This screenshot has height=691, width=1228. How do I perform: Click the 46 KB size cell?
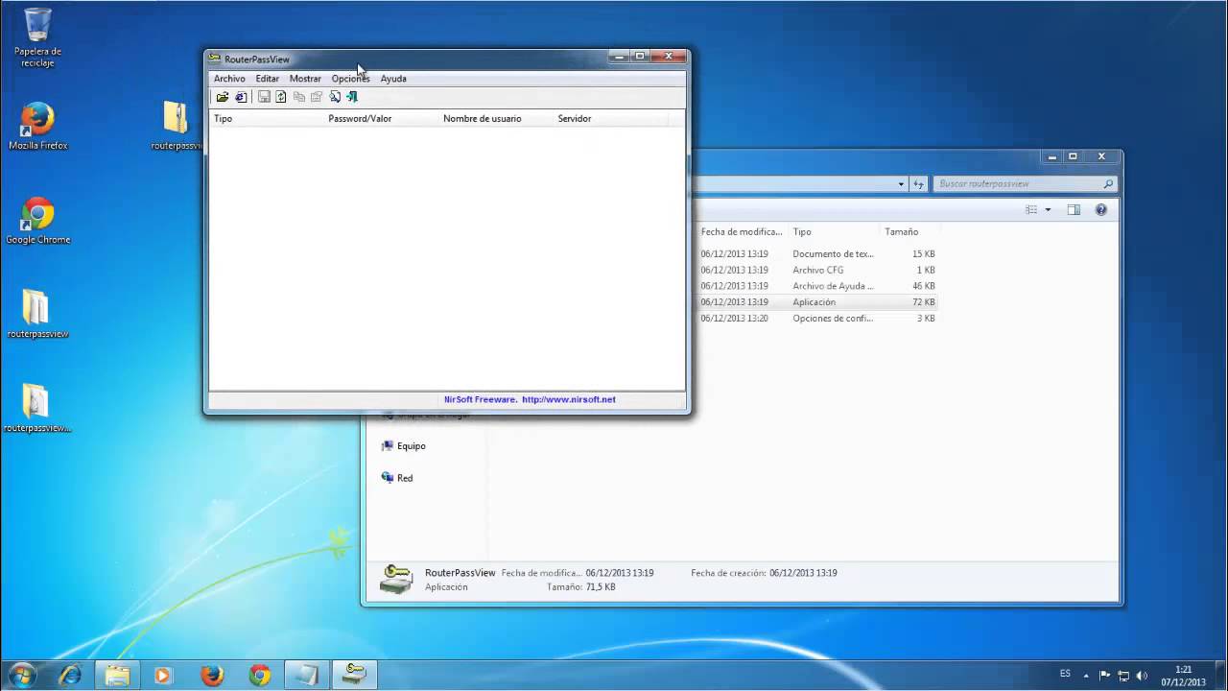coord(923,286)
